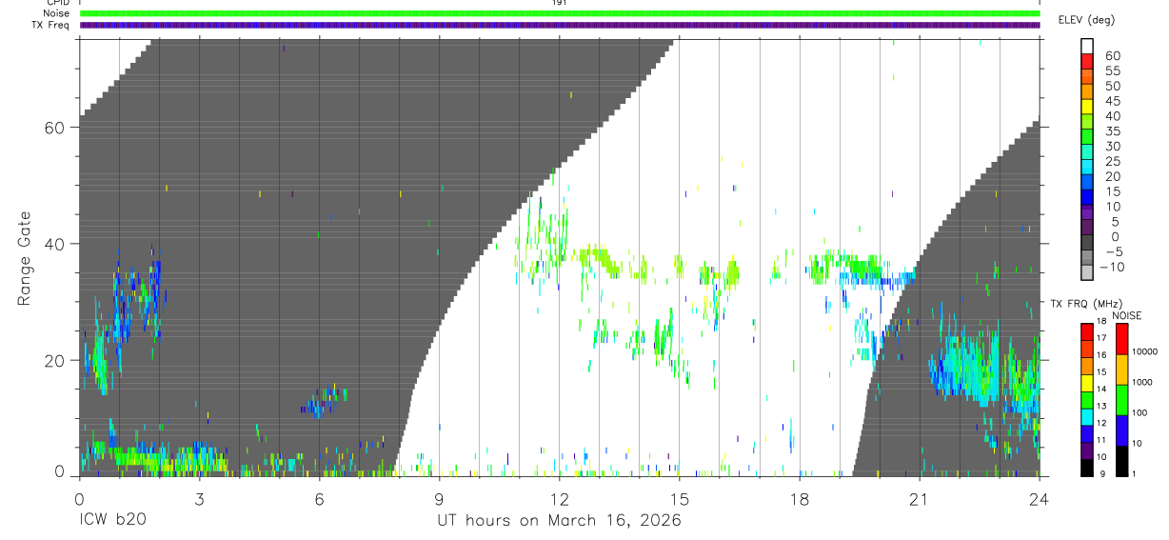Viewport: 1169px width, 540px height.
Task: Click the '24' tick label on UT hours axis
Action: pyautogui.click(x=1039, y=499)
